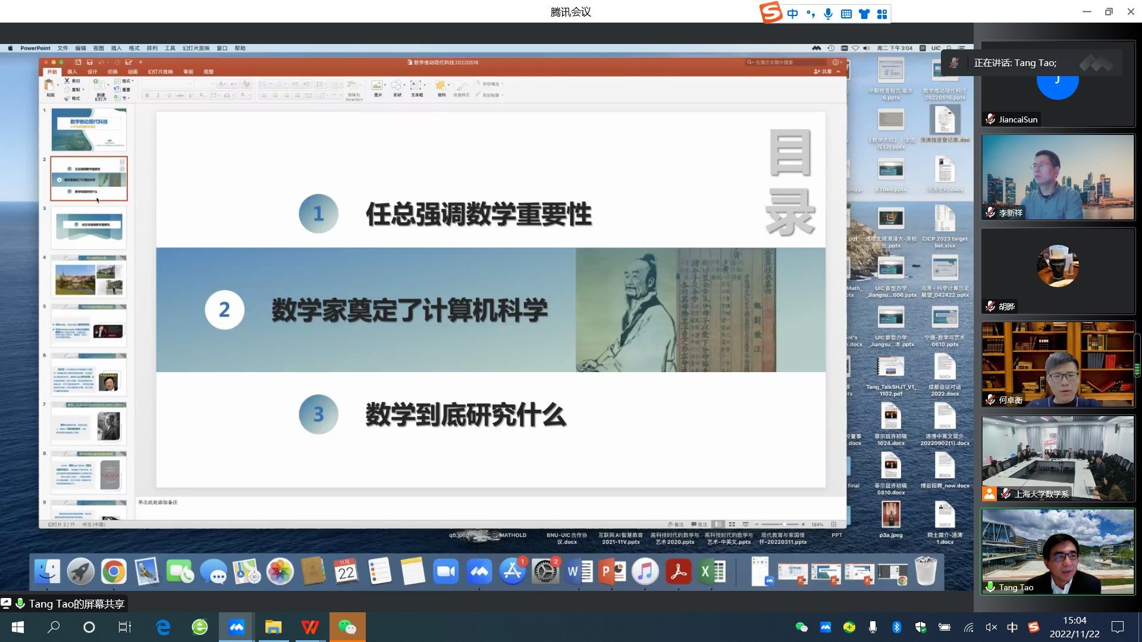
Task: Select slide 4 thumbnail in panel
Action: 89,277
